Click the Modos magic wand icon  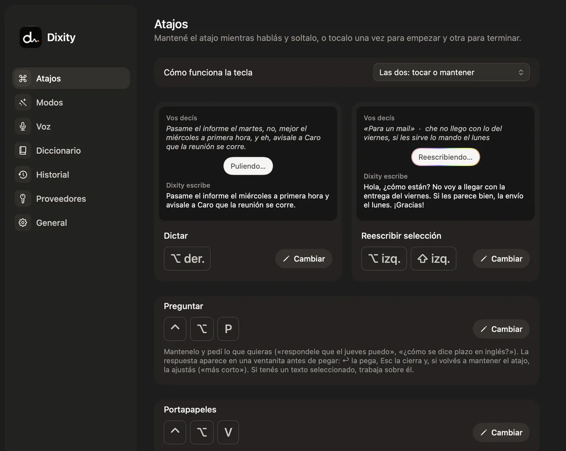pyautogui.click(x=23, y=103)
